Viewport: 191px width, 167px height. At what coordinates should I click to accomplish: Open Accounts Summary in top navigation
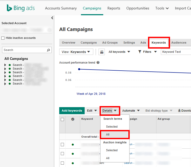(x=61, y=8)
